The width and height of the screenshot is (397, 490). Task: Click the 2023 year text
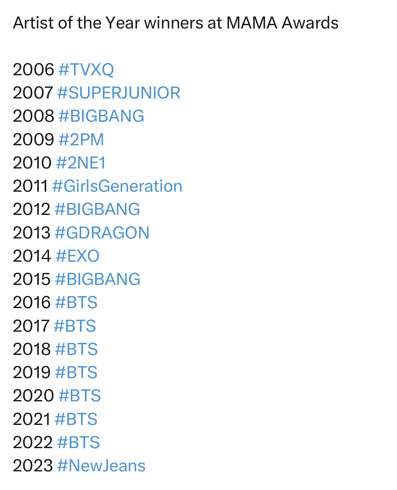point(33,466)
